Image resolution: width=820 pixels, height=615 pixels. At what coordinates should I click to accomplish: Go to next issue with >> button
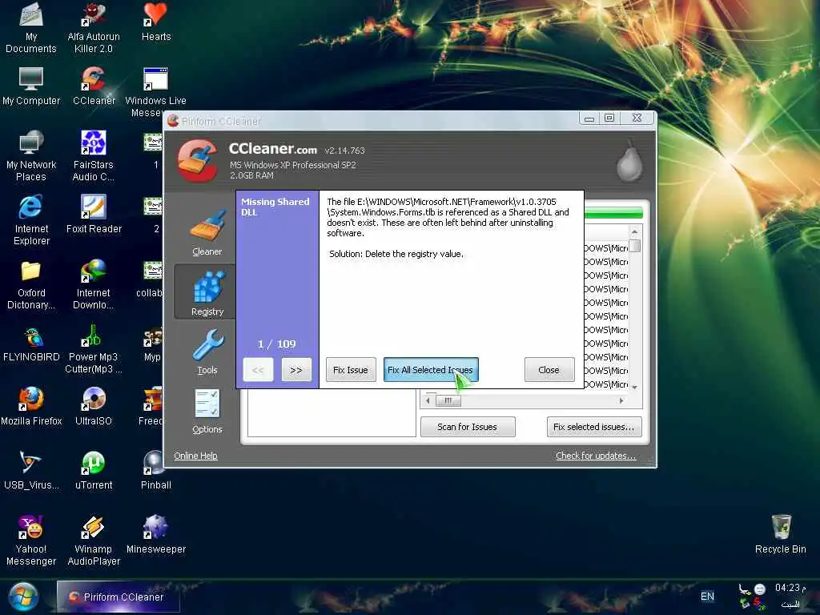click(296, 370)
